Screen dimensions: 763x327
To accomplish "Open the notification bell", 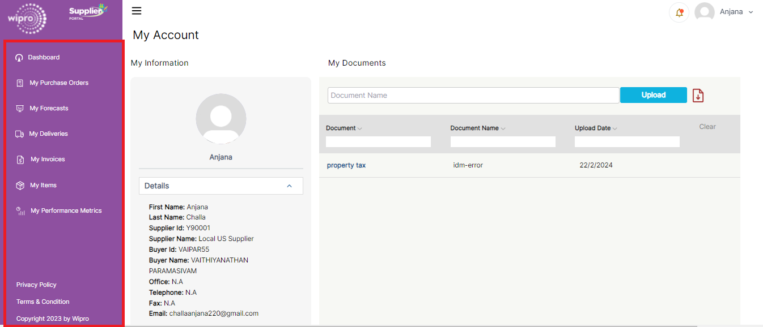I will click(x=679, y=12).
